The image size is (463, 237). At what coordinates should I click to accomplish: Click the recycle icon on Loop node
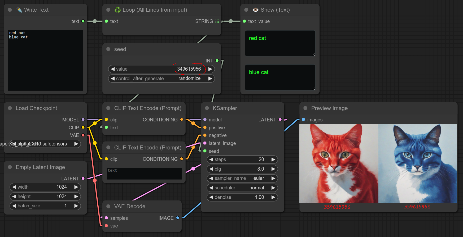click(117, 10)
